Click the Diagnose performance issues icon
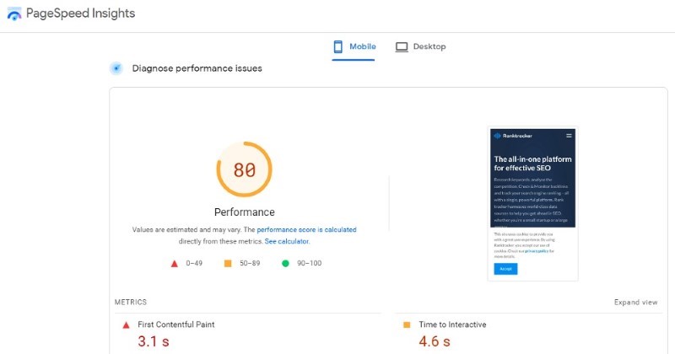Viewport: 675px width, 354px height. [116, 68]
